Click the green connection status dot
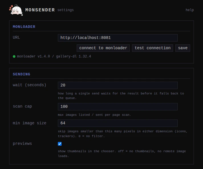 pyautogui.click(x=14, y=56)
